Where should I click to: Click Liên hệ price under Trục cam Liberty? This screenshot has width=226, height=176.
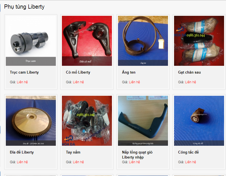[22, 82]
